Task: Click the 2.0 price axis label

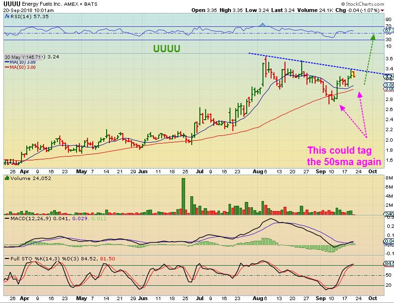Action: pyautogui.click(x=389, y=140)
